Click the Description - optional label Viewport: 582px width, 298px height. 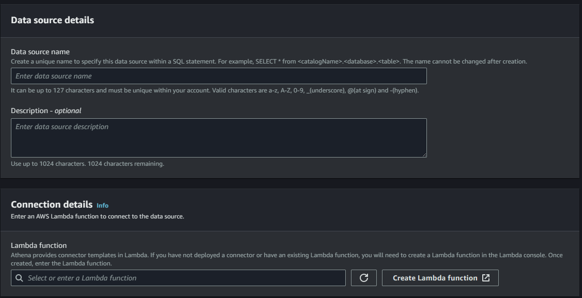[46, 111]
